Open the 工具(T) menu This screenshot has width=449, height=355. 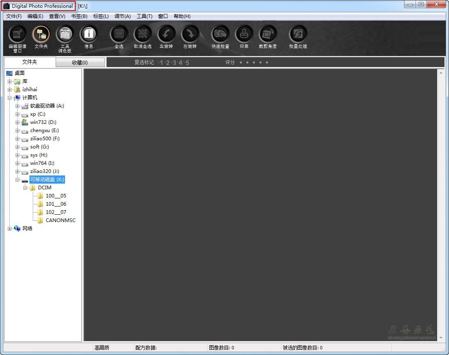[144, 16]
